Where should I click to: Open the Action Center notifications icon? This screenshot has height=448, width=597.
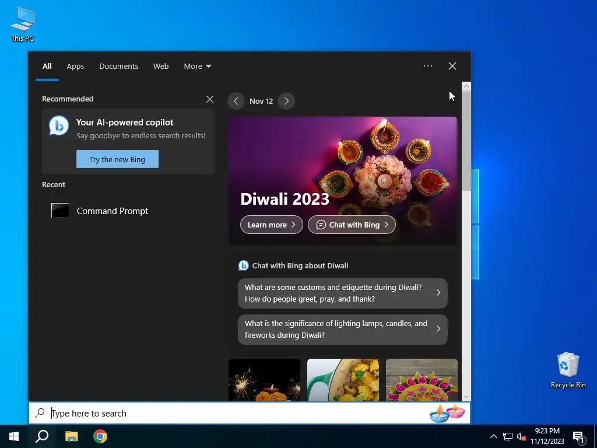click(x=579, y=436)
